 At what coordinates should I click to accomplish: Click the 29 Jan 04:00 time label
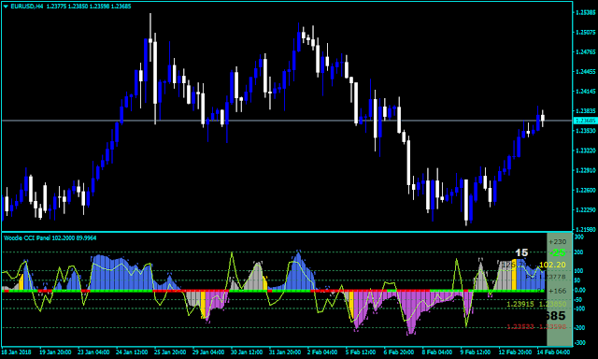pyautogui.click(x=208, y=352)
